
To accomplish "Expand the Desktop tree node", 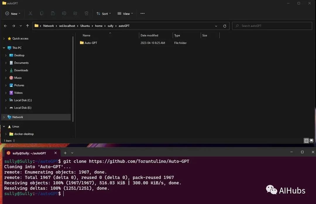I will point(6,55).
